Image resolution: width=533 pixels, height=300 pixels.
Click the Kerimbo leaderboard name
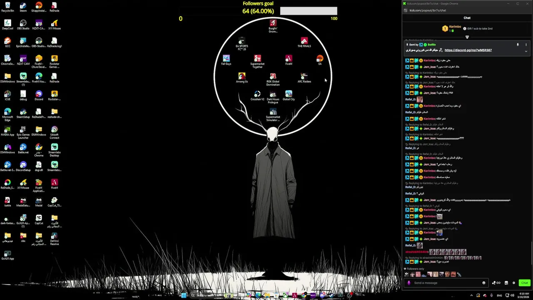coord(455,27)
